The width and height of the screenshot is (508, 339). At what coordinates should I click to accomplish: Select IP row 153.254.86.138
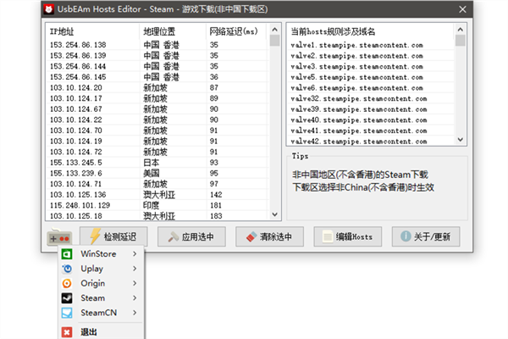157,45
